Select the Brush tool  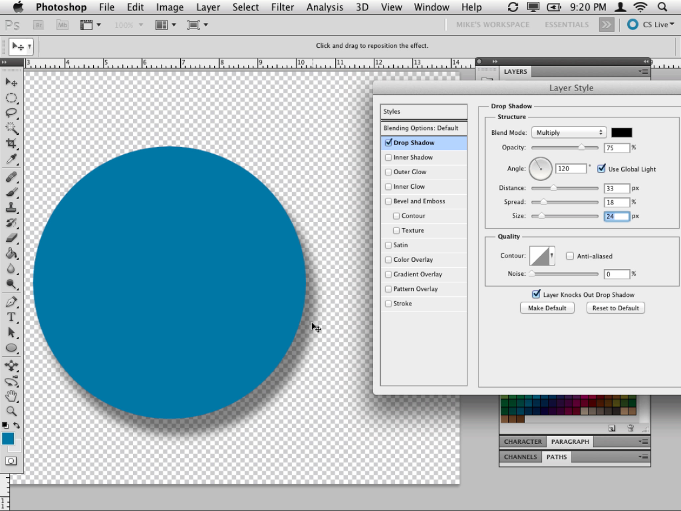point(11,192)
